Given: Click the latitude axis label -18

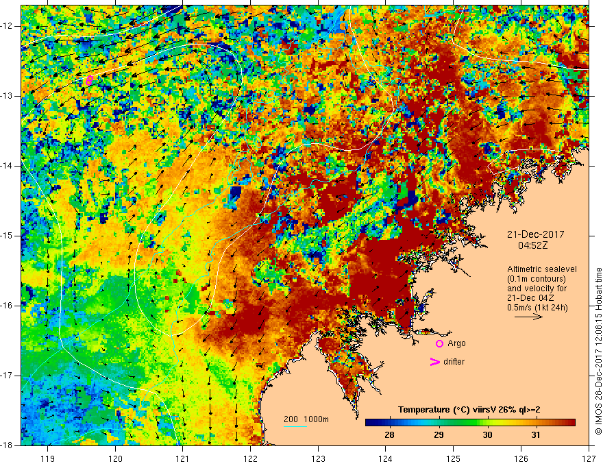Looking at the screenshot, I should click(8, 445).
